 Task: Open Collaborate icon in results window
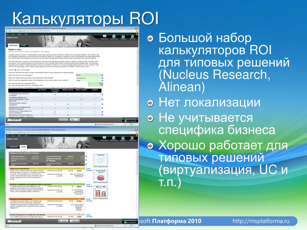(x=123, y=138)
